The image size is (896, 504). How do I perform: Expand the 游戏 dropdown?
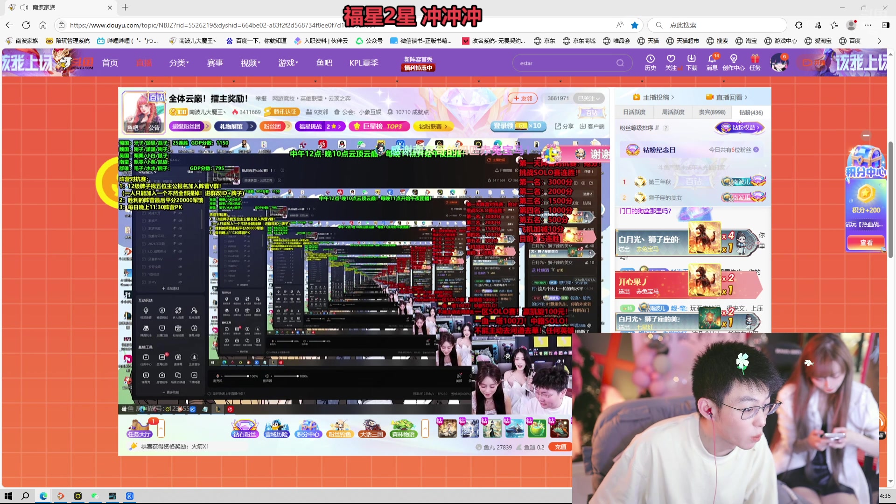tap(288, 63)
